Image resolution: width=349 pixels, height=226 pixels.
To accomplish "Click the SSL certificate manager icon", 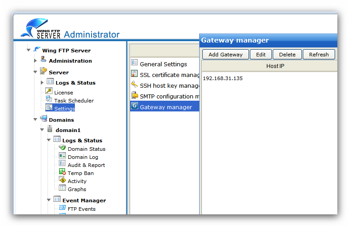I will click(x=135, y=73).
